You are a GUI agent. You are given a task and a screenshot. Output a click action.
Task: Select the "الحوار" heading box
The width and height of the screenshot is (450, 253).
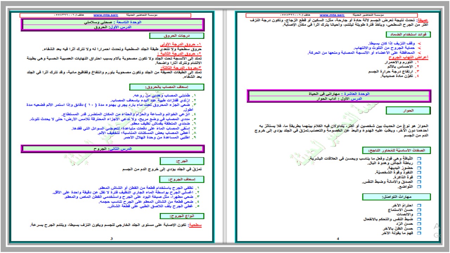click(x=408, y=111)
